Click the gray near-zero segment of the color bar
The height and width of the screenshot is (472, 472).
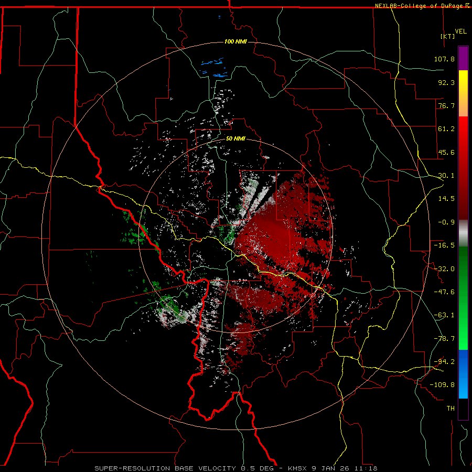point(463,233)
